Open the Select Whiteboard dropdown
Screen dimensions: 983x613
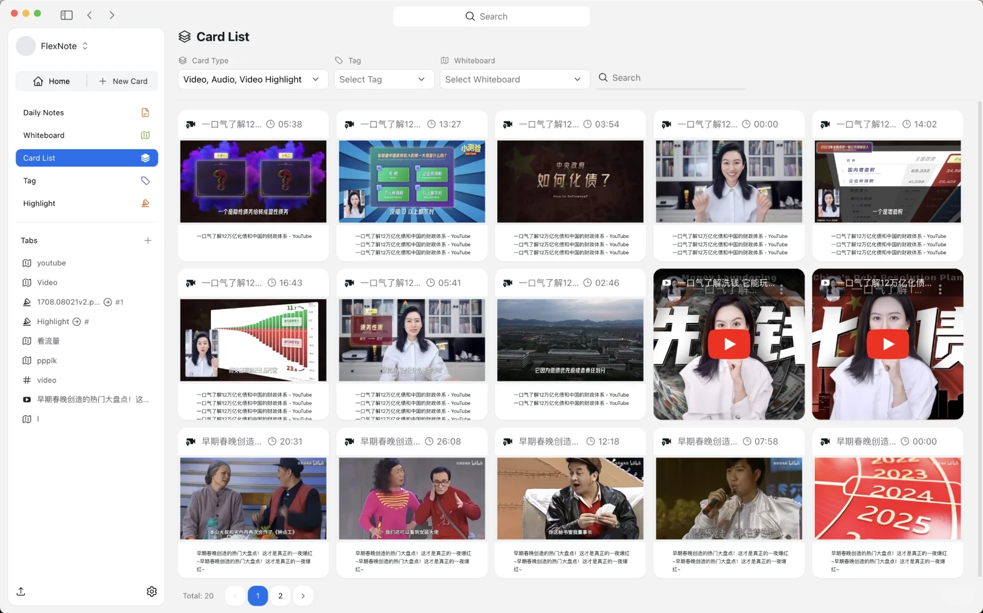click(x=514, y=79)
